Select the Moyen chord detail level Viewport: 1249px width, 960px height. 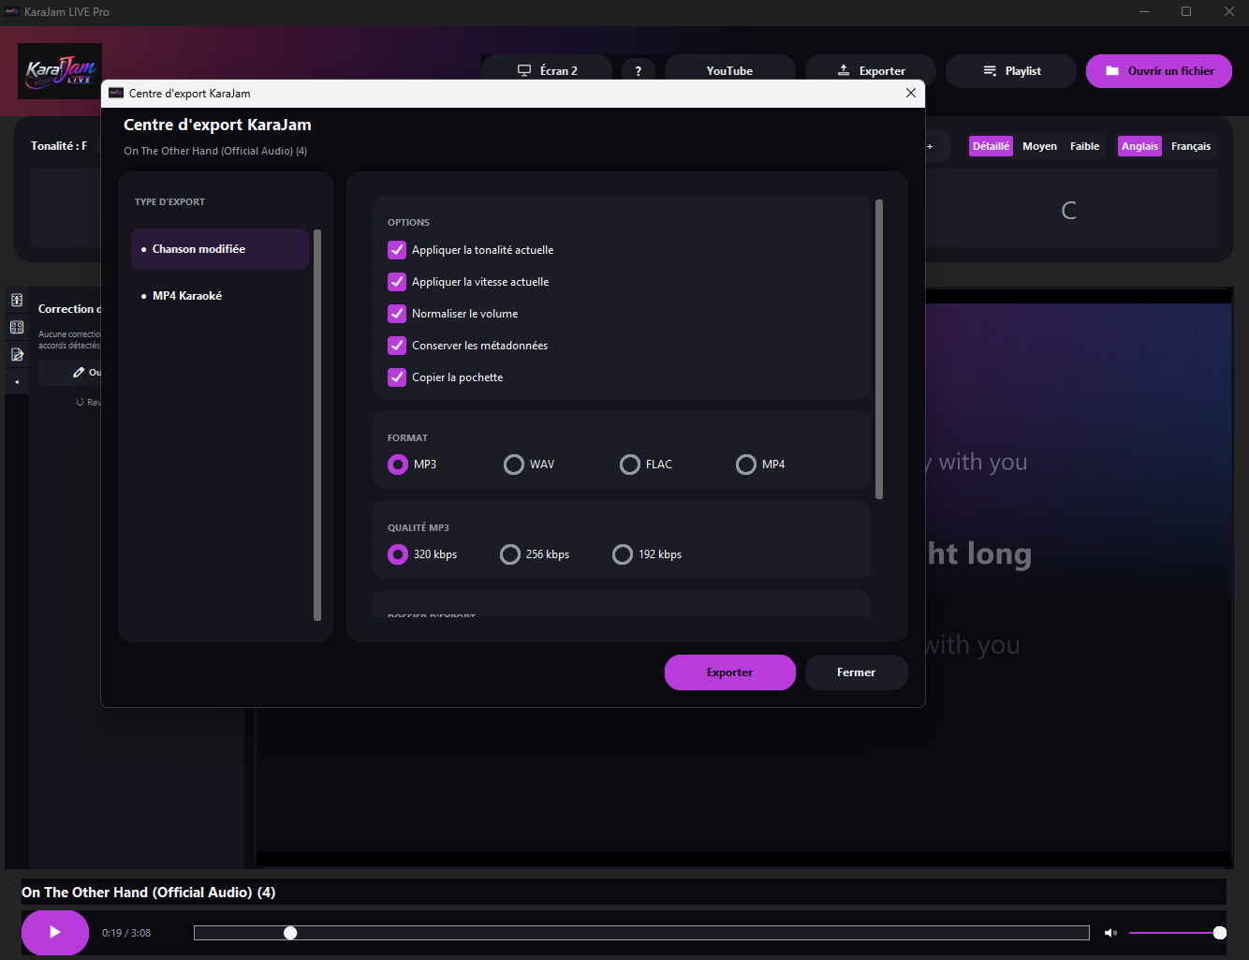coord(1039,146)
